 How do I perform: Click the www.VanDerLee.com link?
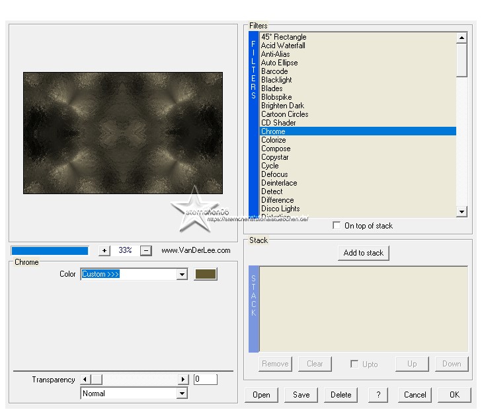(196, 251)
